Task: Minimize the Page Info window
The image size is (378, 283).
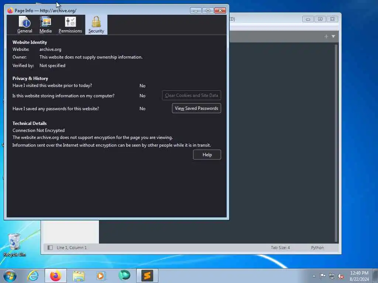Action: pos(196,11)
